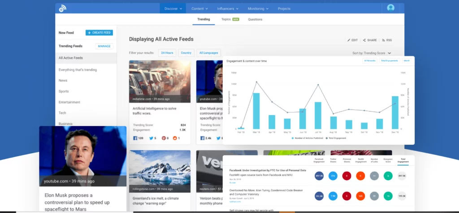The image size is (459, 213).
Task: Open the All Languages filter
Action: (208, 53)
